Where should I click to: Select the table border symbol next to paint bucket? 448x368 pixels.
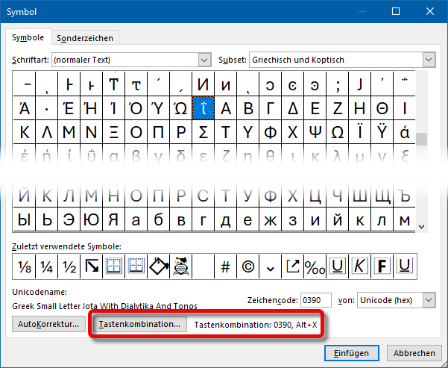coord(136,266)
